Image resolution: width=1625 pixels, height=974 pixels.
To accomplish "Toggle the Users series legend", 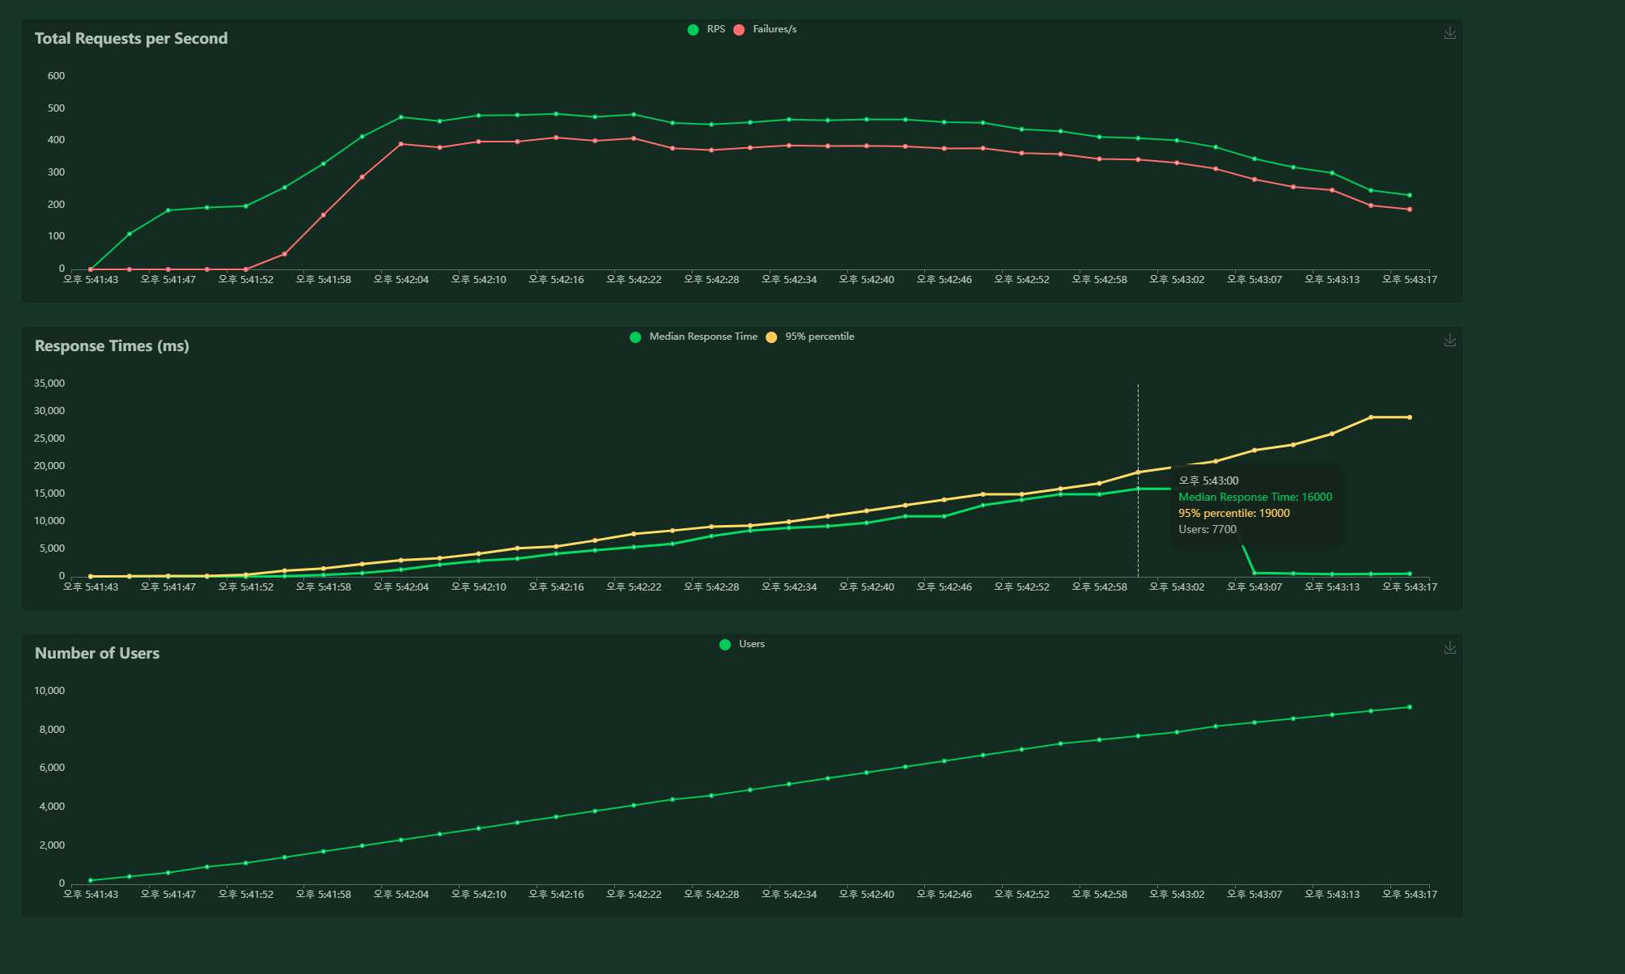I will [751, 644].
